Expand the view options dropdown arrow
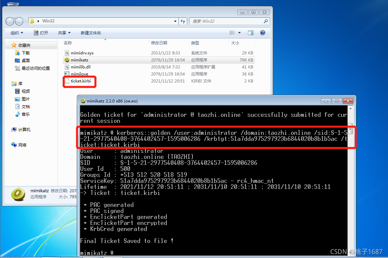 (239, 33)
